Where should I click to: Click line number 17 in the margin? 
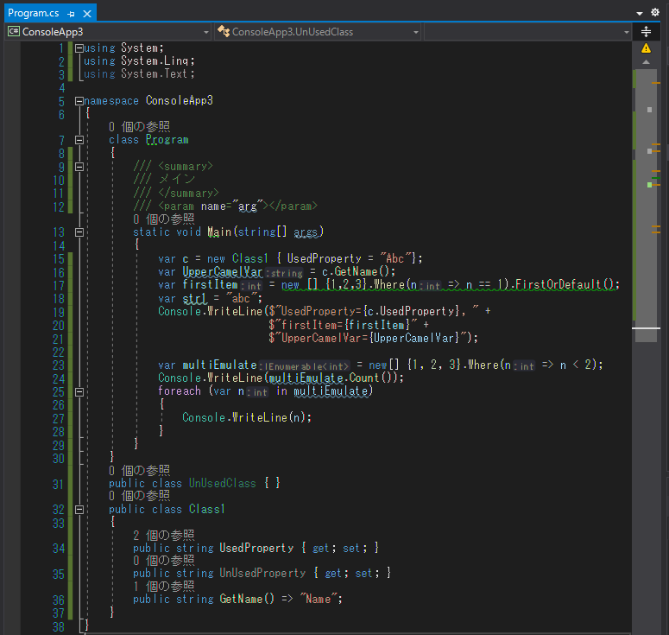(59, 286)
